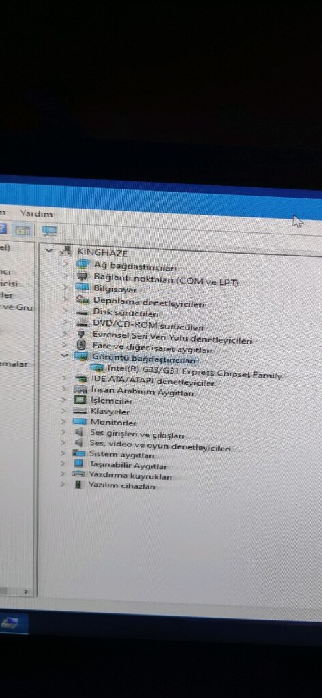Click the Depolama denetleyicileri icon
The height and width of the screenshot is (698, 322).
82,300
